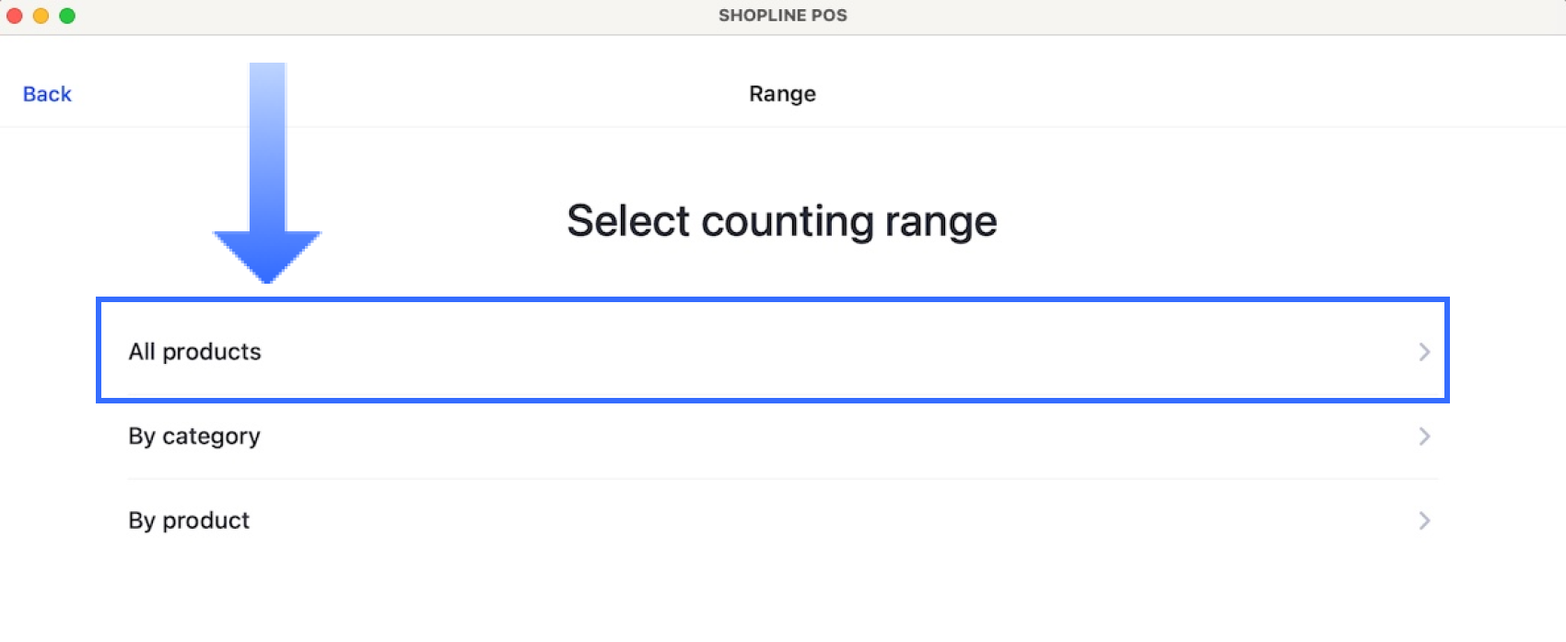Viewport: 1566px width, 642px height.
Task: Click the "By product" text label
Action: (189, 521)
